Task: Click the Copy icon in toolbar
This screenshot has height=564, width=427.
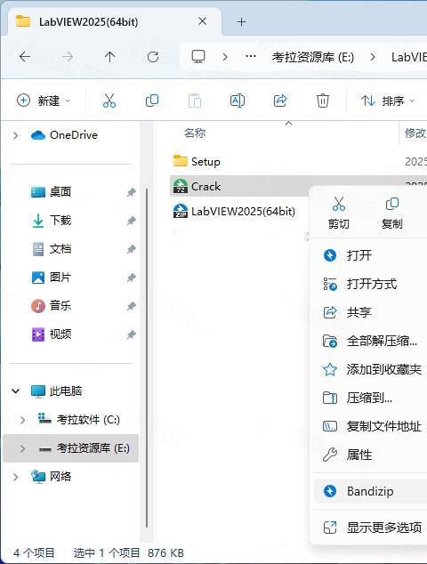Action: (x=152, y=101)
